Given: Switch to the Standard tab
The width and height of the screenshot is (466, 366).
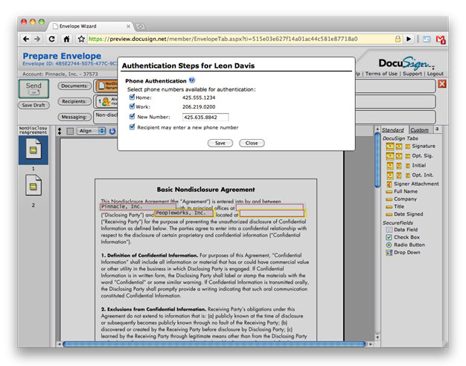Looking at the screenshot, I should pos(392,130).
